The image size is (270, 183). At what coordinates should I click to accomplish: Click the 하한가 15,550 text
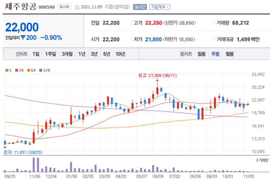pos(179,39)
